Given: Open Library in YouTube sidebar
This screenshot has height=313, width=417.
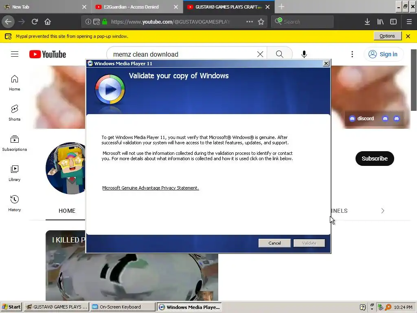Looking at the screenshot, I should click(15, 173).
